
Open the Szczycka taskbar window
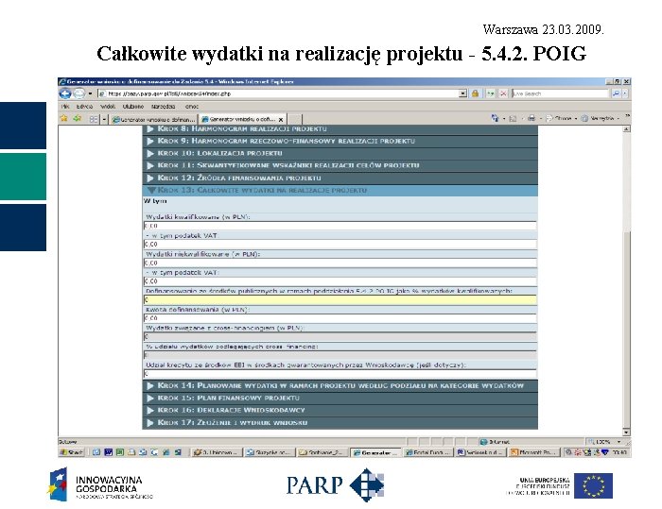pos(269,452)
